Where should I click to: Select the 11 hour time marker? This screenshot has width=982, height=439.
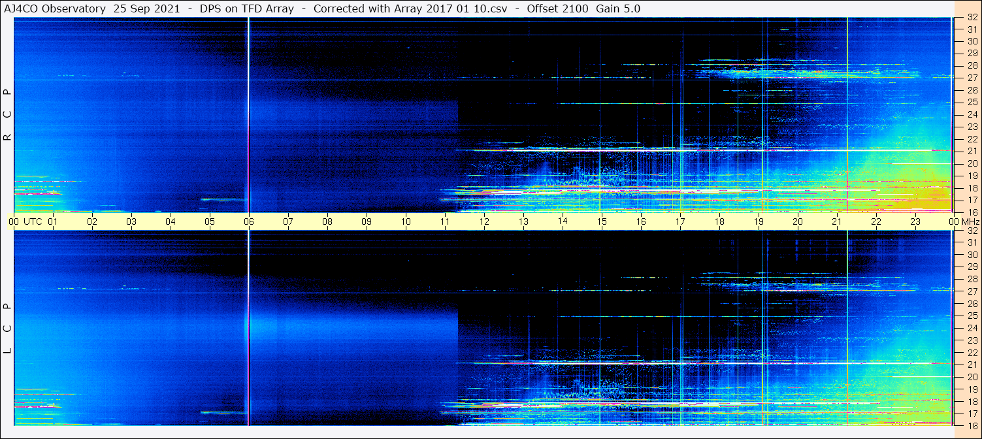point(445,221)
